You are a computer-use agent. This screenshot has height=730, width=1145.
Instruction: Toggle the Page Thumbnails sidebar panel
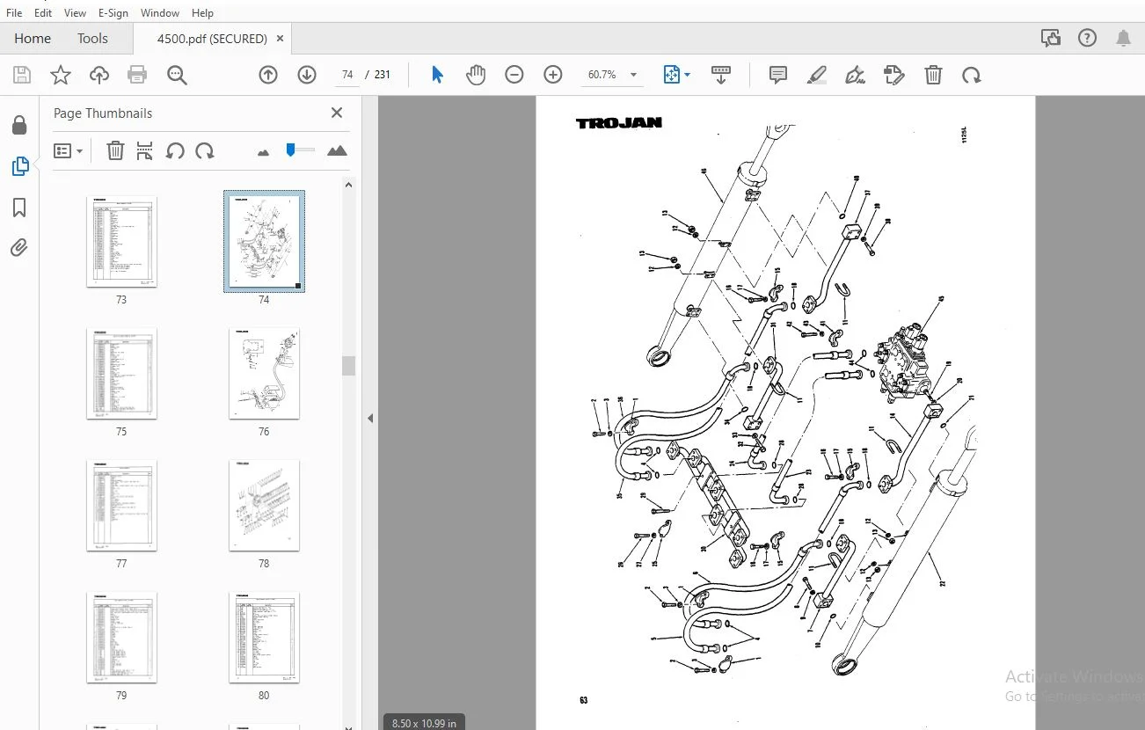click(x=19, y=165)
